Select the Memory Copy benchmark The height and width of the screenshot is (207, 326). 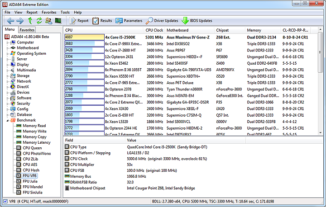pos(34,137)
